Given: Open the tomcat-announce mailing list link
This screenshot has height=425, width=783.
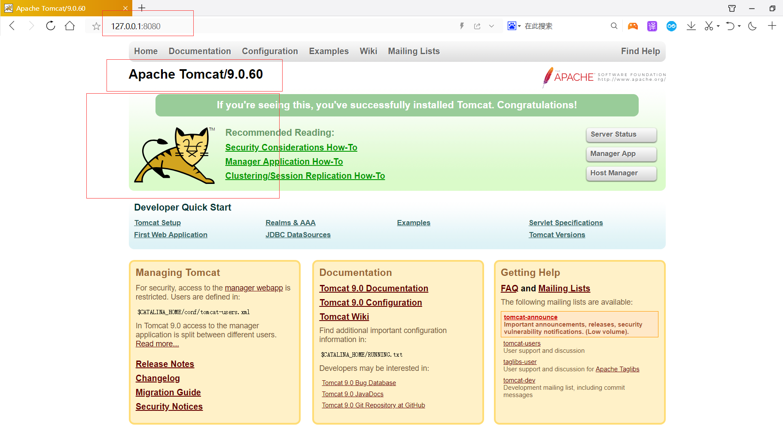Looking at the screenshot, I should coord(530,317).
